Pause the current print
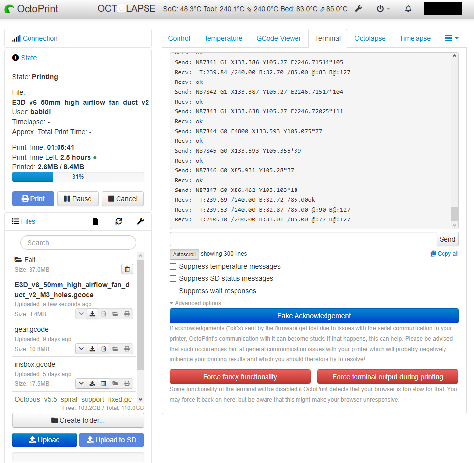474x463 pixels. tap(78, 199)
